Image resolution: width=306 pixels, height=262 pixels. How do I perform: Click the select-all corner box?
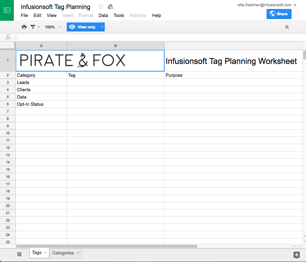tap(7, 46)
